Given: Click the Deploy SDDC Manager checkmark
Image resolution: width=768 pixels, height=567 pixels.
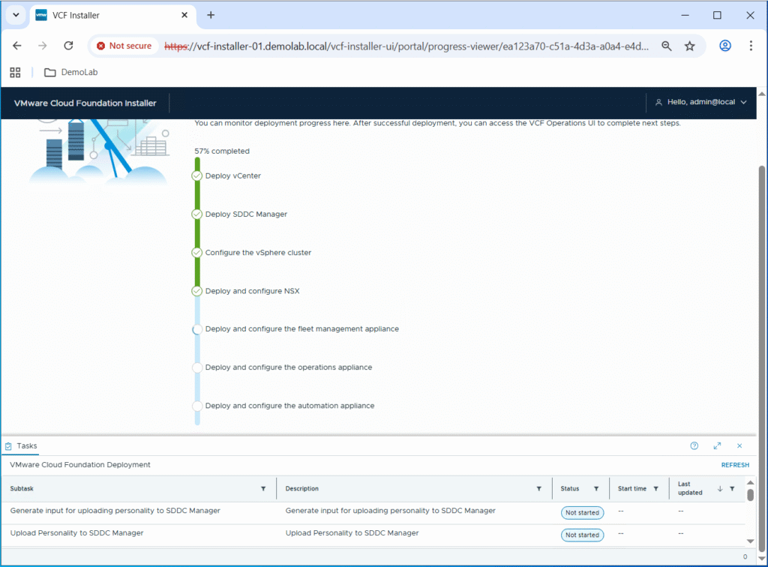Looking at the screenshot, I should (197, 214).
